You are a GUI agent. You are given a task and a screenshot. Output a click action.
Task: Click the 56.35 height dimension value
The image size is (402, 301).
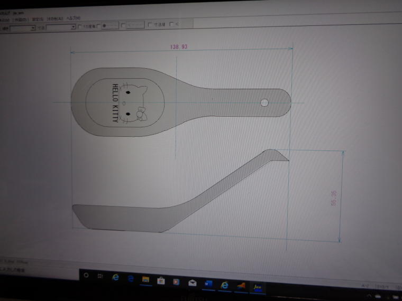pos(334,198)
